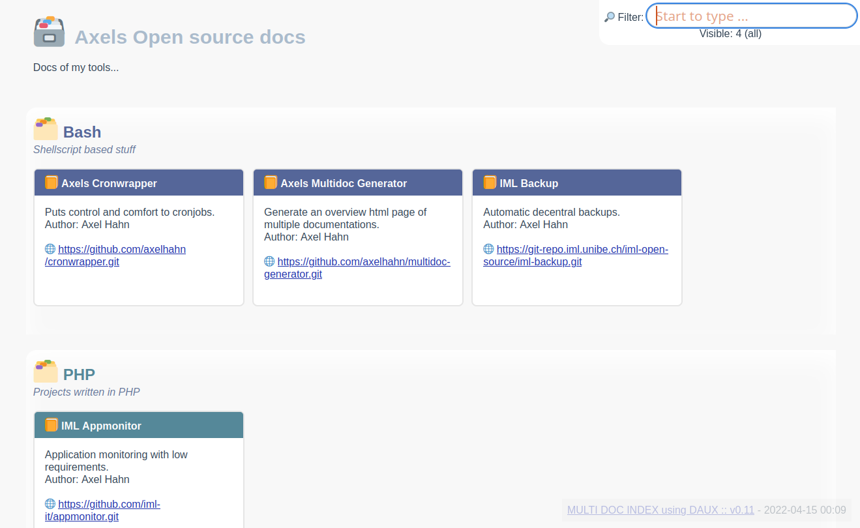This screenshot has width=860, height=528.
Task: Click 'Automatic decentral backups.' description
Action: 552,213
